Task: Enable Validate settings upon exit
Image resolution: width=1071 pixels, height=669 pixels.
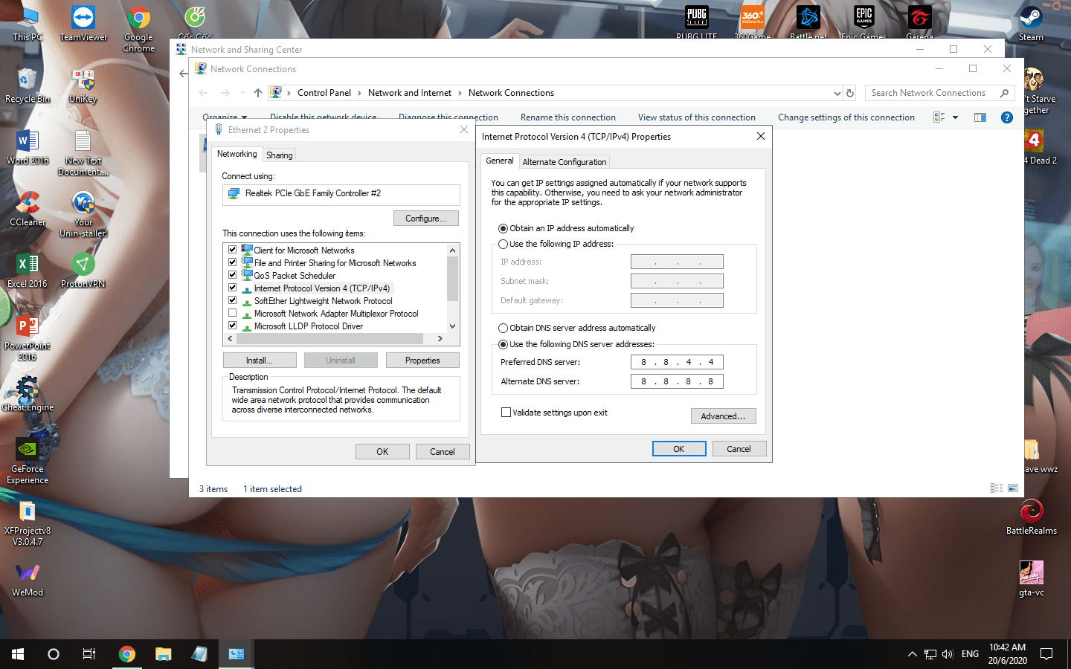Action: click(506, 413)
